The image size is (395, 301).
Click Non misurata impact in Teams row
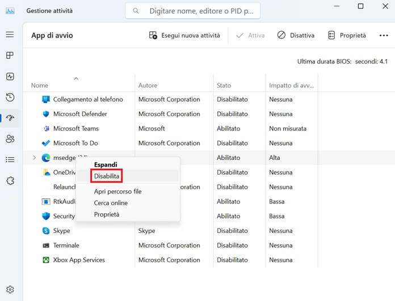(x=288, y=128)
